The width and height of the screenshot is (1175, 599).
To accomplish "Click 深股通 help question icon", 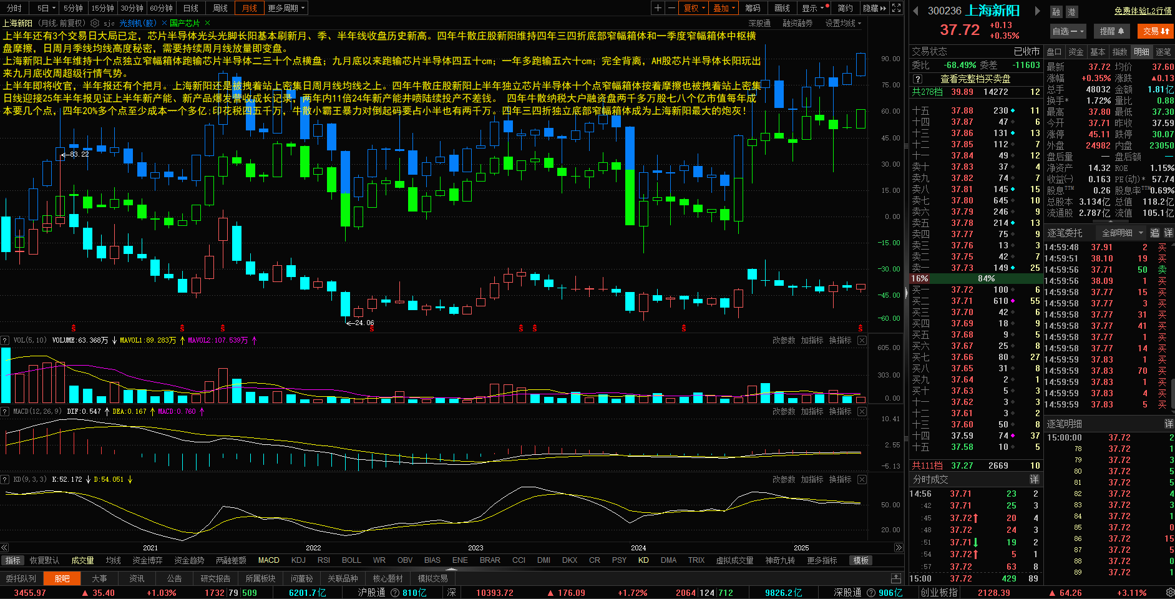I will [871, 593].
